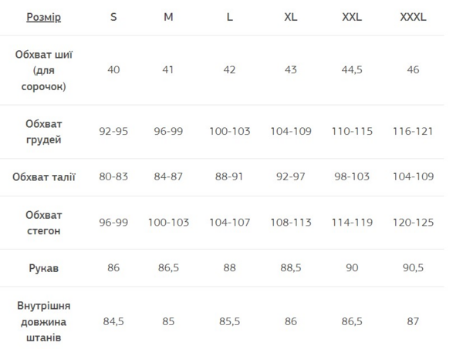Click the XXXL size column header
This screenshot has width=463, height=349.
[413, 17]
